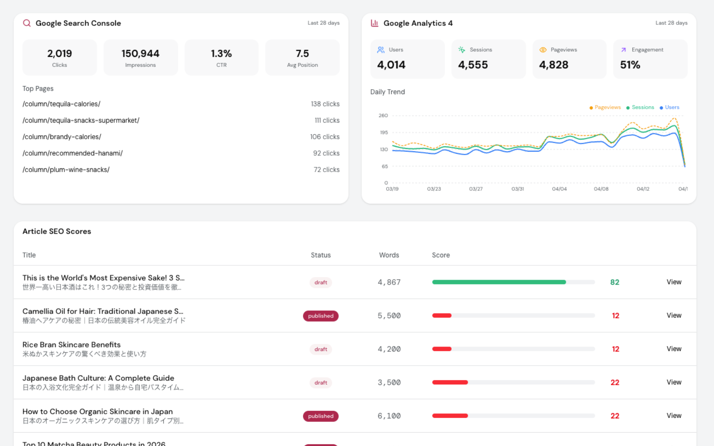
Task: Click the 4,867 word count
Action: click(x=389, y=282)
